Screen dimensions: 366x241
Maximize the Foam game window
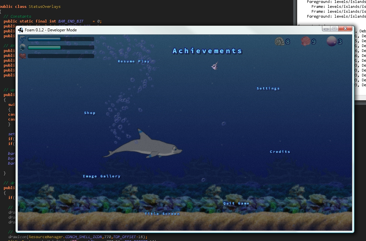pyautogui.click(x=334, y=29)
